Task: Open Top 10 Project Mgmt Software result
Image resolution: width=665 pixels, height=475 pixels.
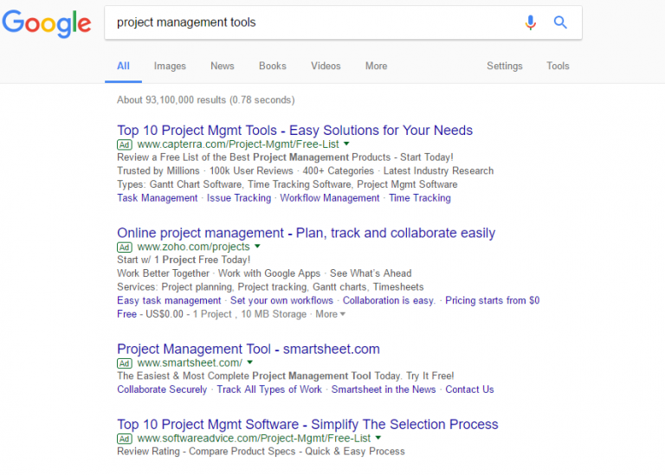Action: tap(308, 424)
